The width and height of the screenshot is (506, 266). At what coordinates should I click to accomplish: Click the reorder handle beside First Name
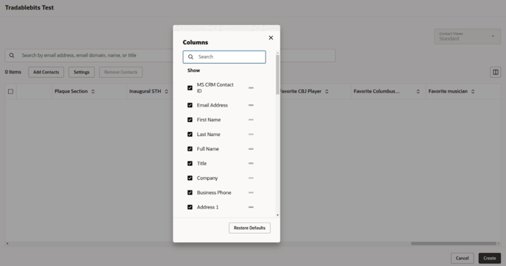pyautogui.click(x=251, y=120)
